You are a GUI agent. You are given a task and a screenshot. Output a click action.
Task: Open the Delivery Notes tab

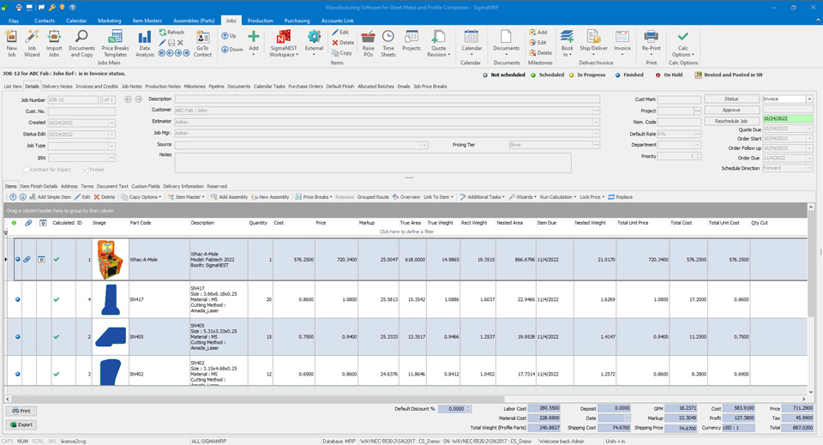pyautogui.click(x=57, y=87)
